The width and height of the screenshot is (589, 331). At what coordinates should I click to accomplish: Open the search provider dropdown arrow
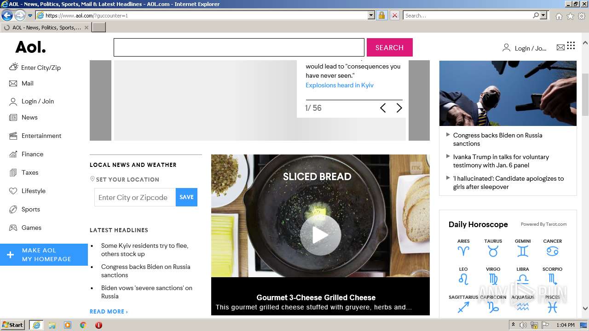coord(543,15)
